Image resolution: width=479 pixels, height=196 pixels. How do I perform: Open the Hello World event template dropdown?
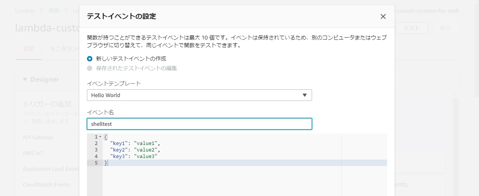(x=199, y=95)
